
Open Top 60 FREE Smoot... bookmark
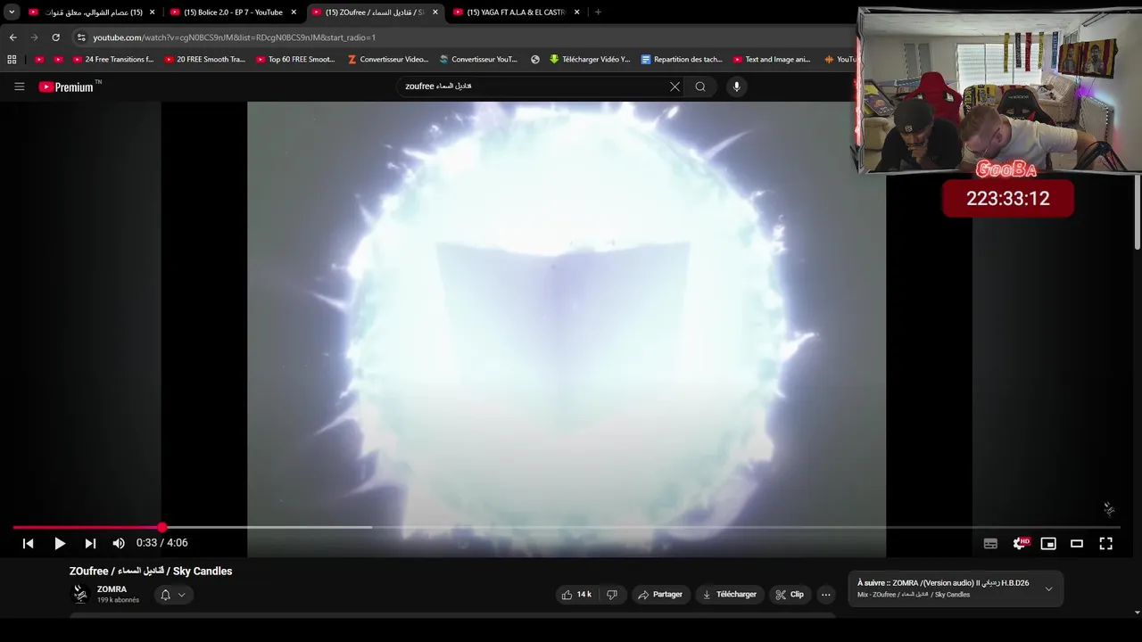pyautogui.click(x=295, y=60)
